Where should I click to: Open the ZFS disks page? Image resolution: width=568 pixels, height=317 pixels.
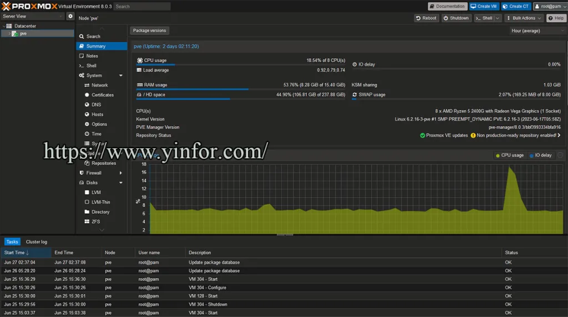pyautogui.click(x=96, y=222)
